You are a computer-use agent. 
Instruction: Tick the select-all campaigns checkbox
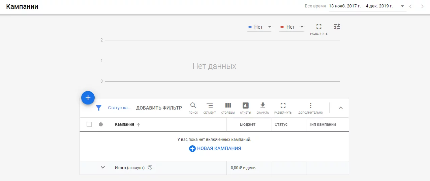pos(89,124)
